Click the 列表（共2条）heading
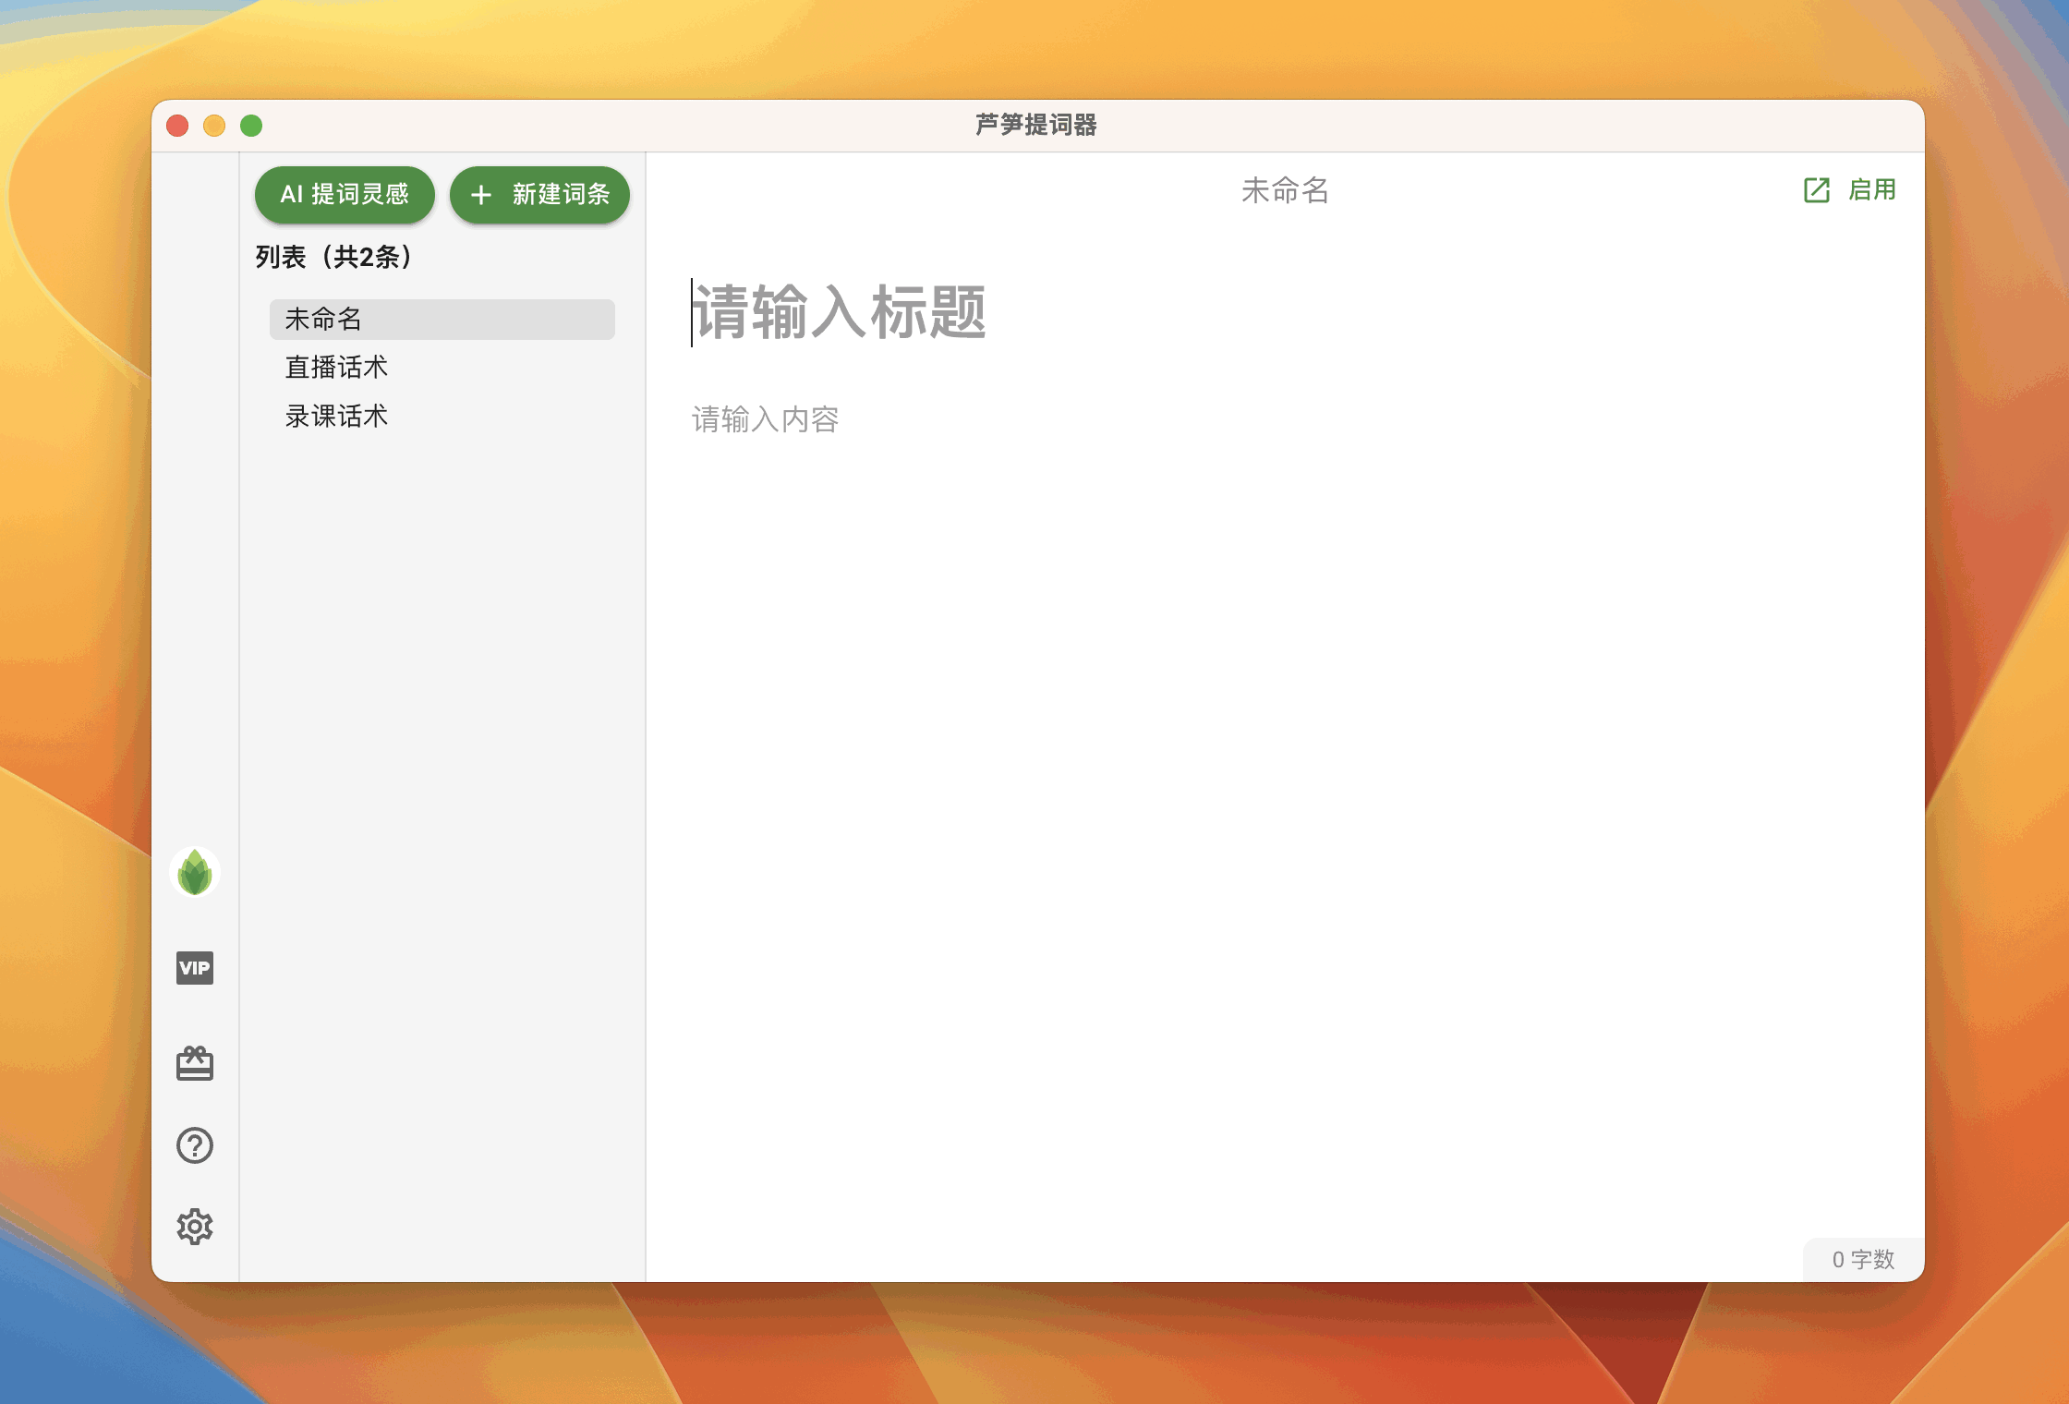 coord(333,257)
